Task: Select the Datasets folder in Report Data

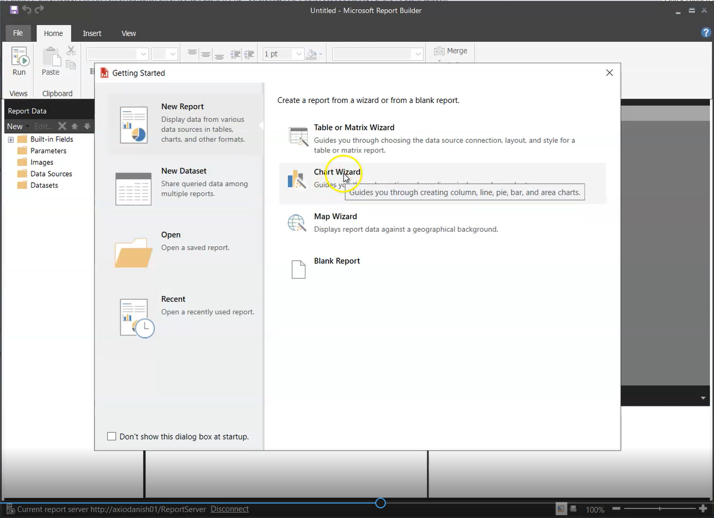Action: [x=44, y=186]
